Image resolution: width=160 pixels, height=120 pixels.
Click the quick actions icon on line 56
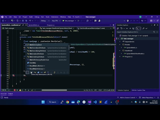[x=13, y=75]
